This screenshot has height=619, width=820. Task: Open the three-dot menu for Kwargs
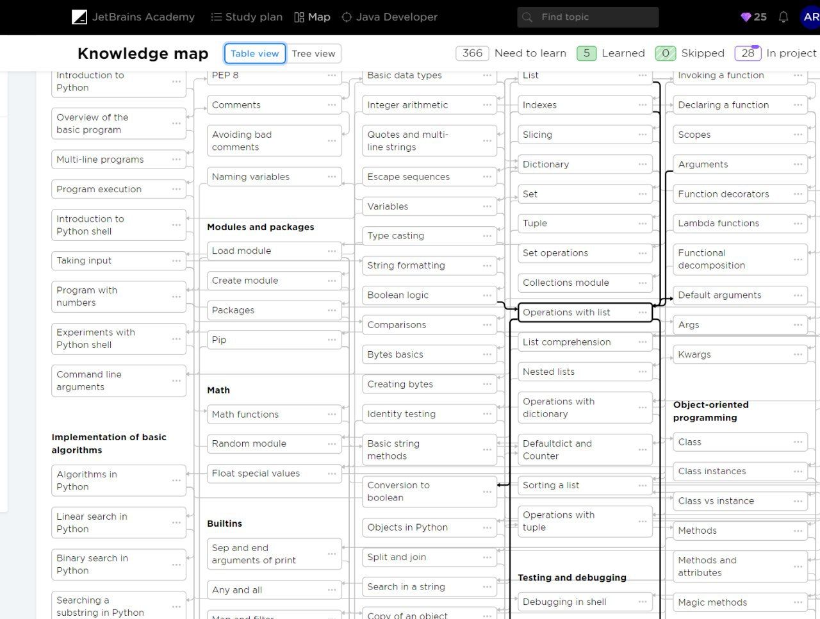click(798, 355)
